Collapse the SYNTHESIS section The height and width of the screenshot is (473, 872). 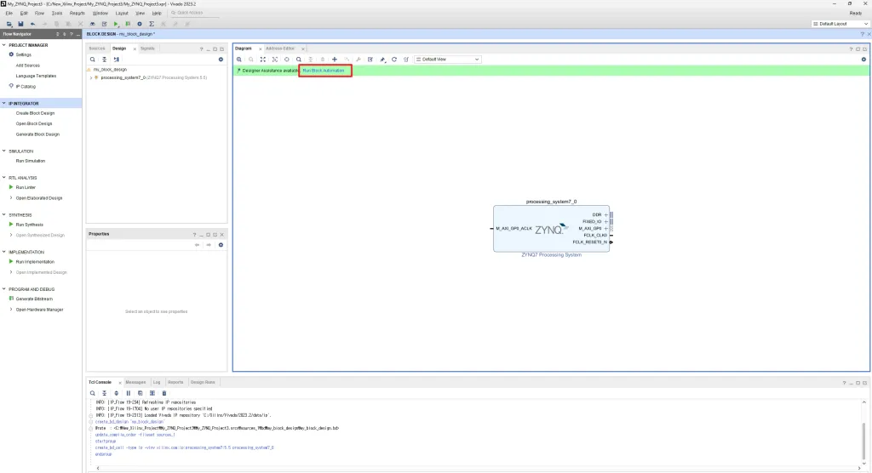pyautogui.click(x=4, y=215)
